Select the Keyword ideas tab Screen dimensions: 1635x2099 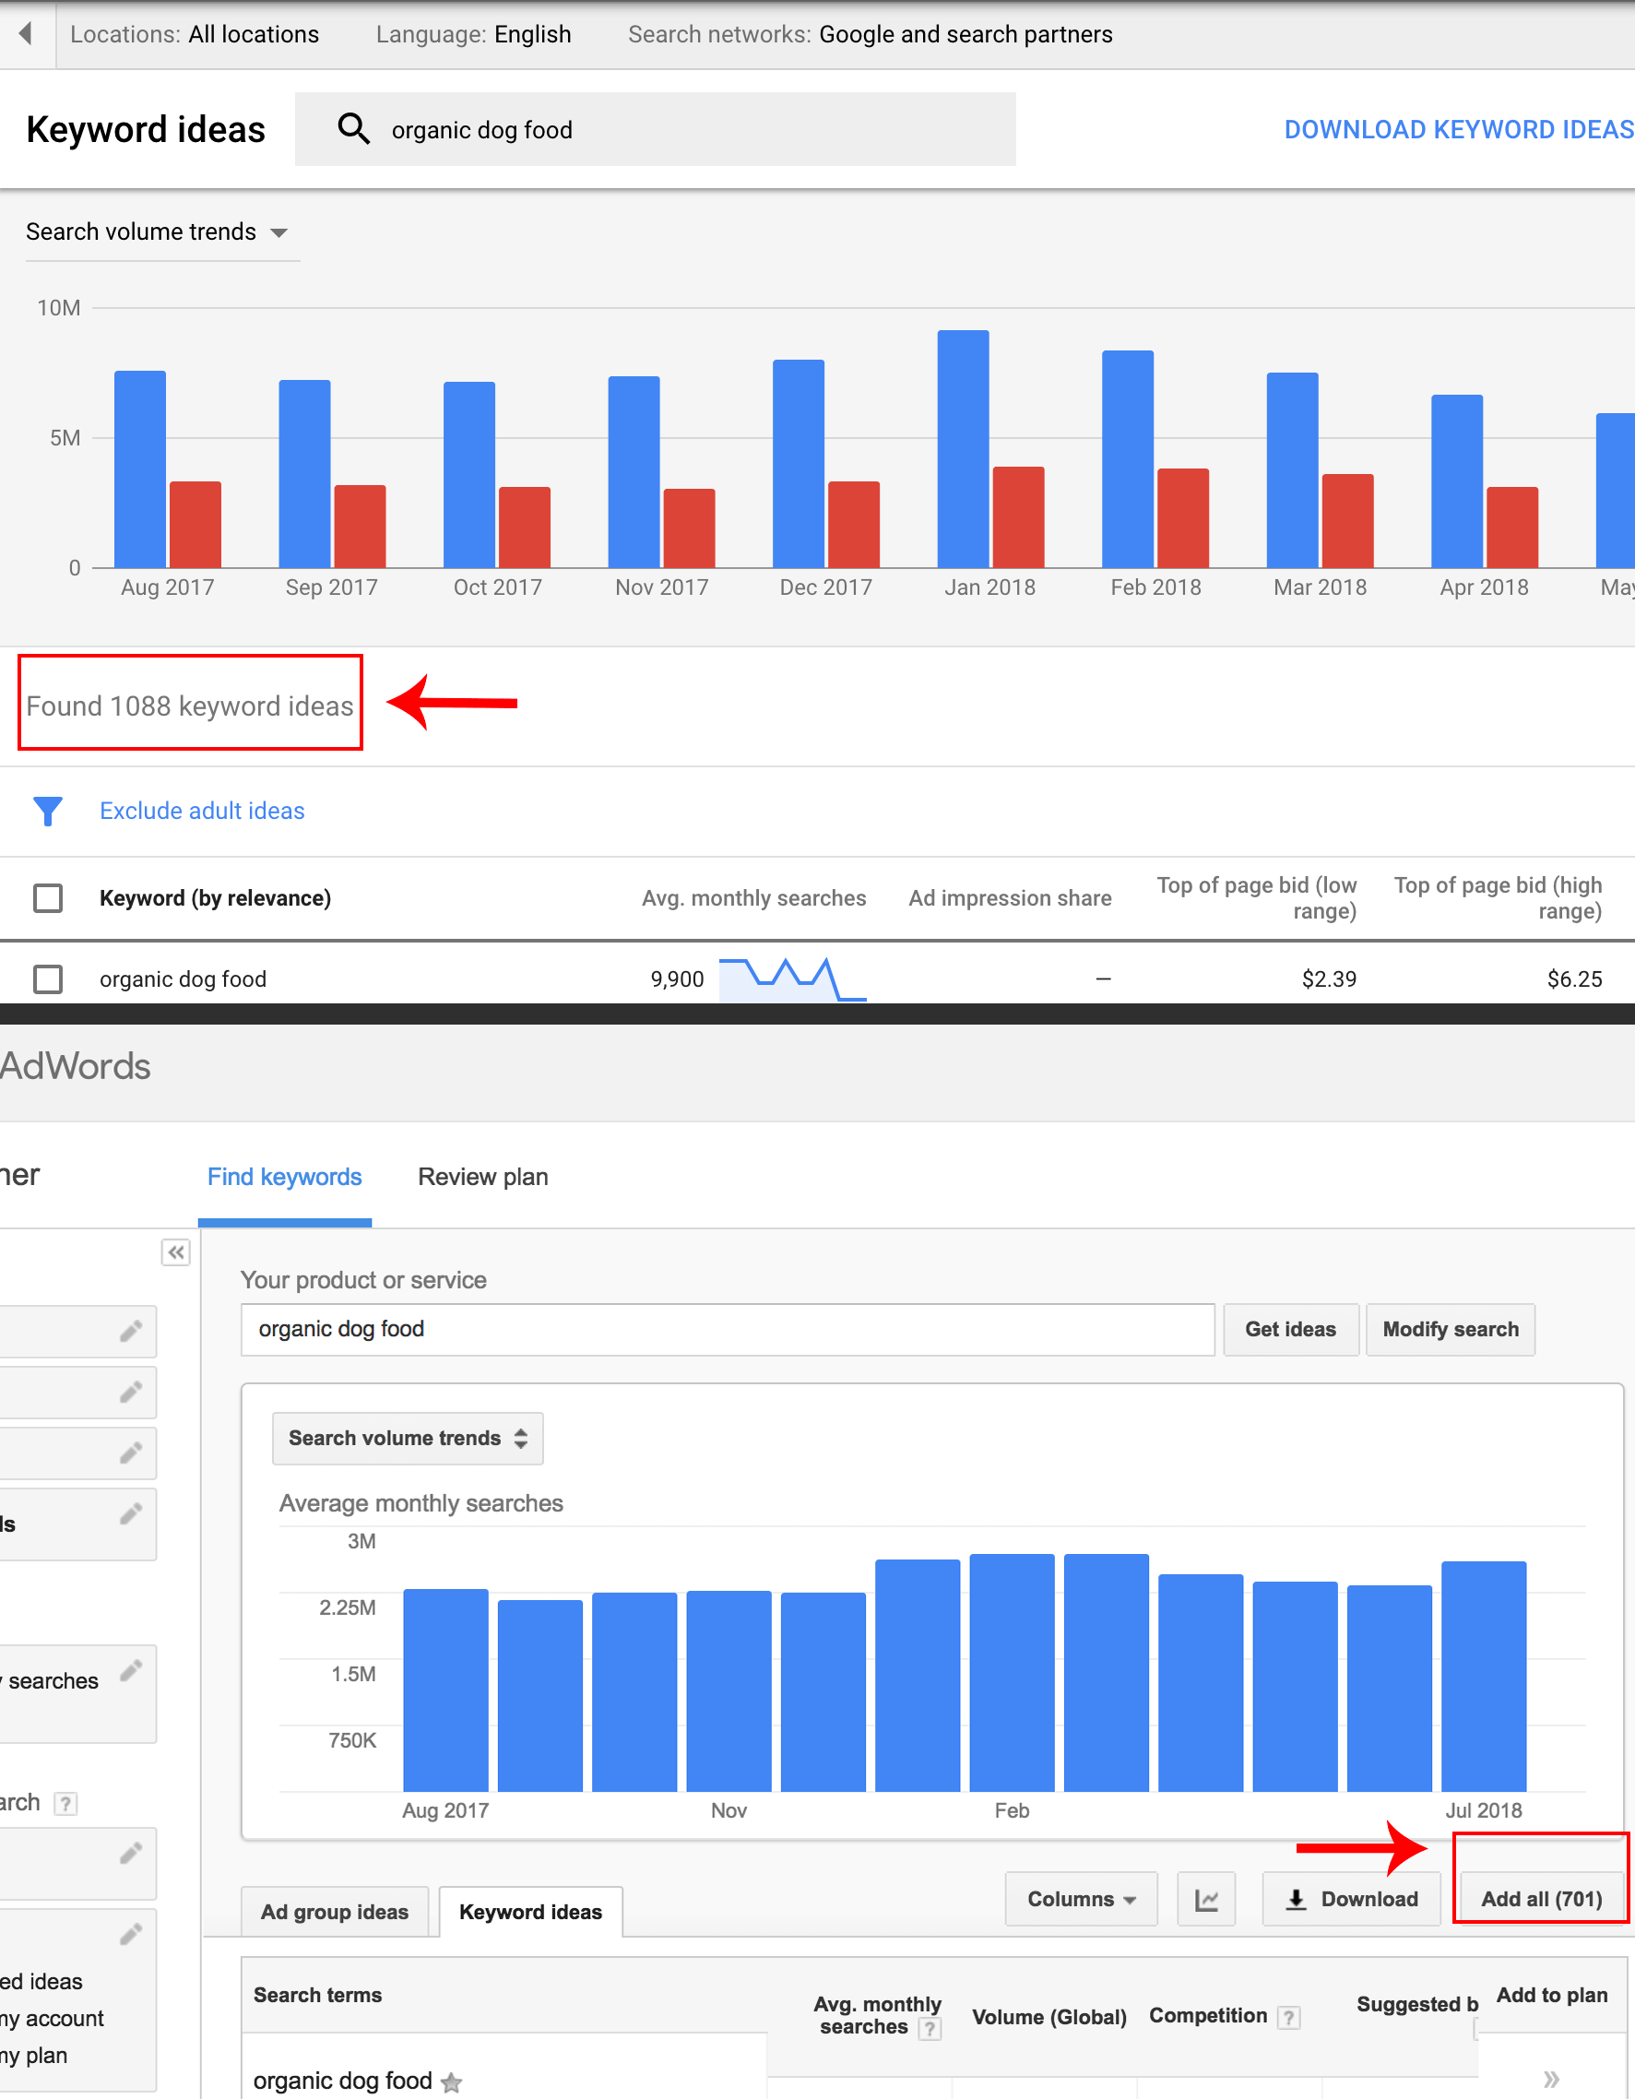click(530, 1912)
